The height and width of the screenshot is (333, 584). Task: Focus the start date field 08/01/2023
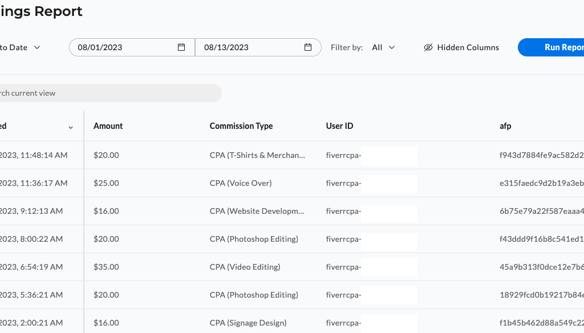tap(132, 47)
